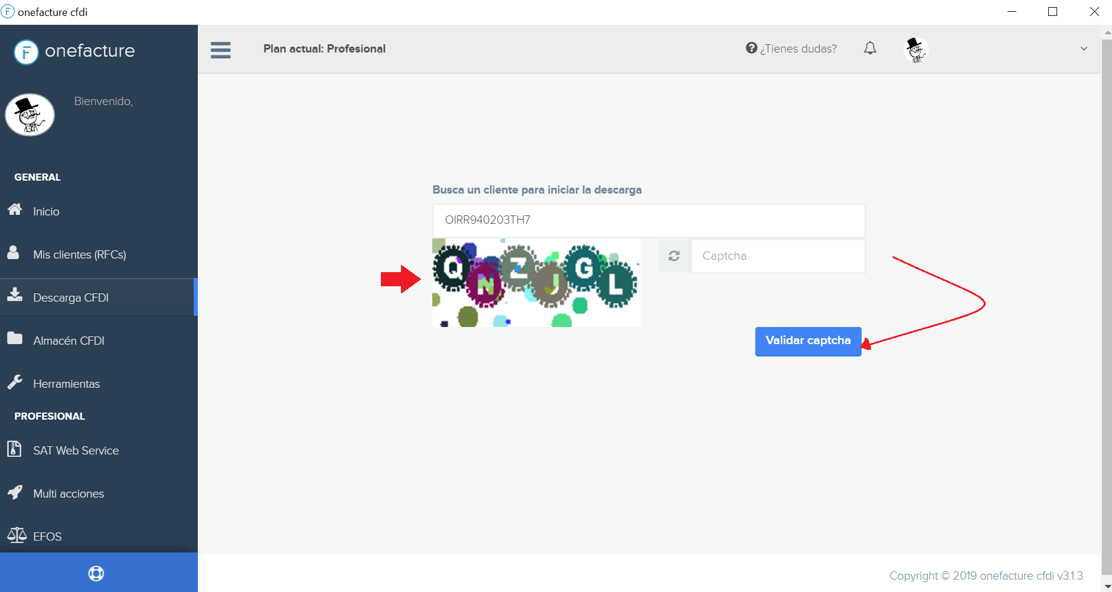Click the Validar captcha button
This screenshot has height=592, width=1112.
pos(807,341)
